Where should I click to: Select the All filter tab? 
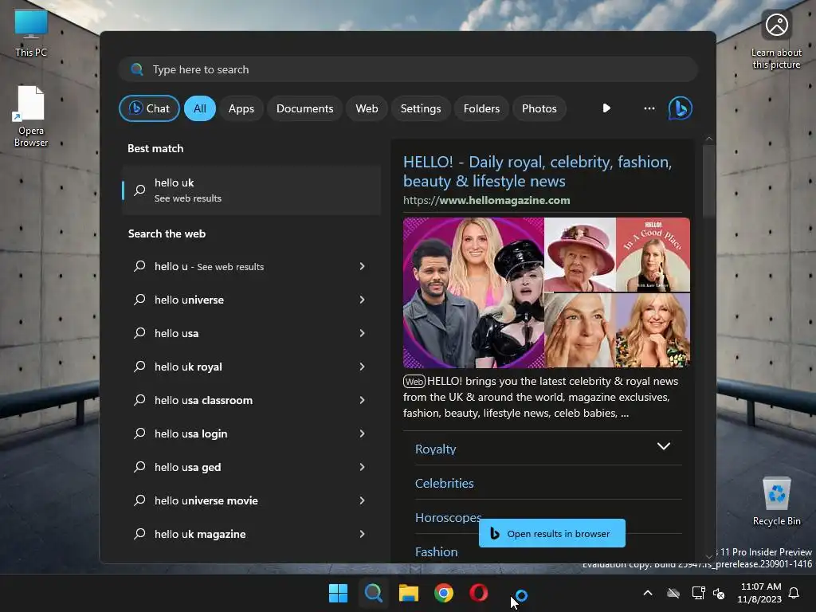pos(200,108)
